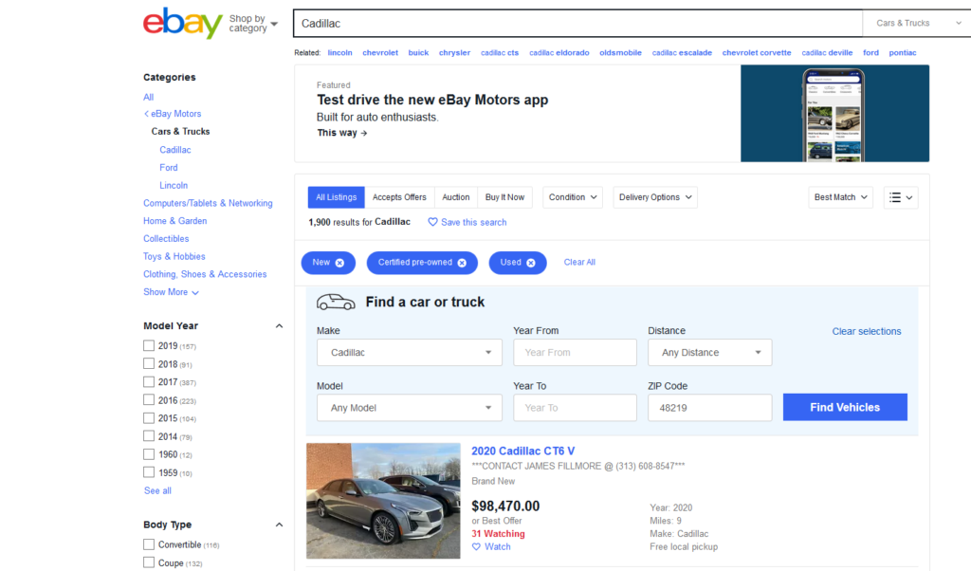The height and width of the screenshot is (571, 971).
Task: Collapse the Model Year filter section
Action: click(280, 325)
